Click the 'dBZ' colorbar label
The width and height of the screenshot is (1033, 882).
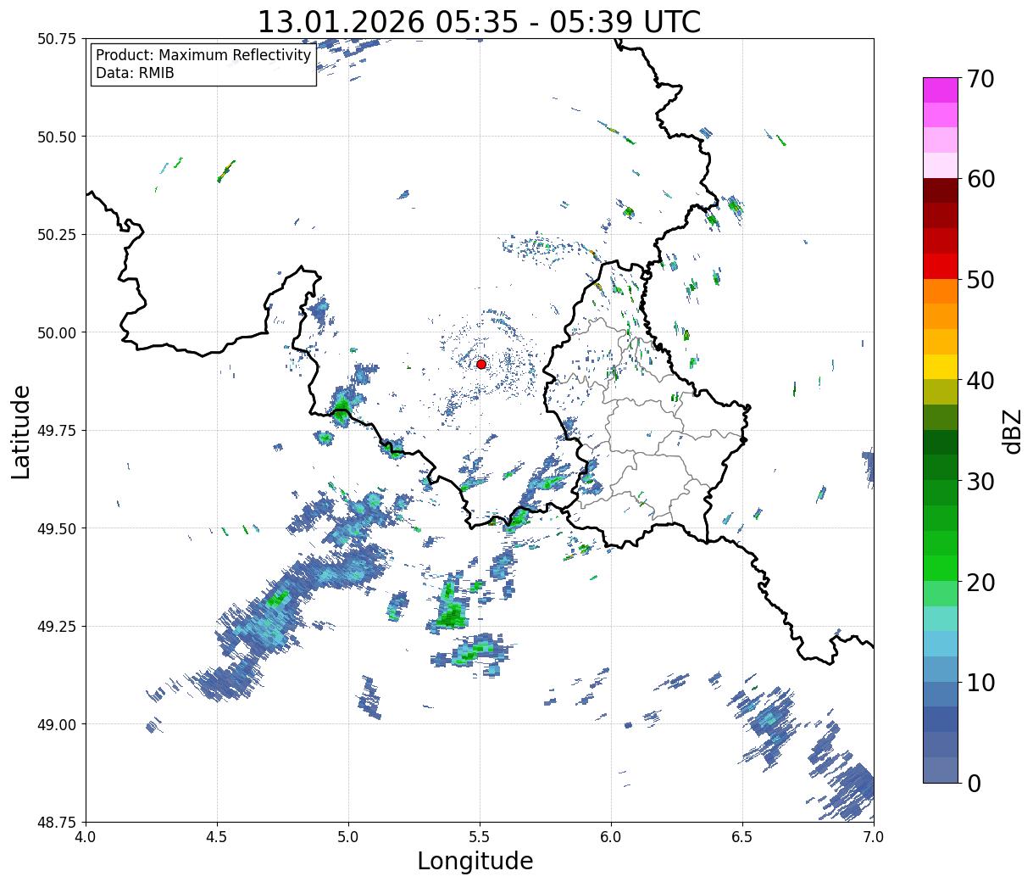[x=1012, y=430]
